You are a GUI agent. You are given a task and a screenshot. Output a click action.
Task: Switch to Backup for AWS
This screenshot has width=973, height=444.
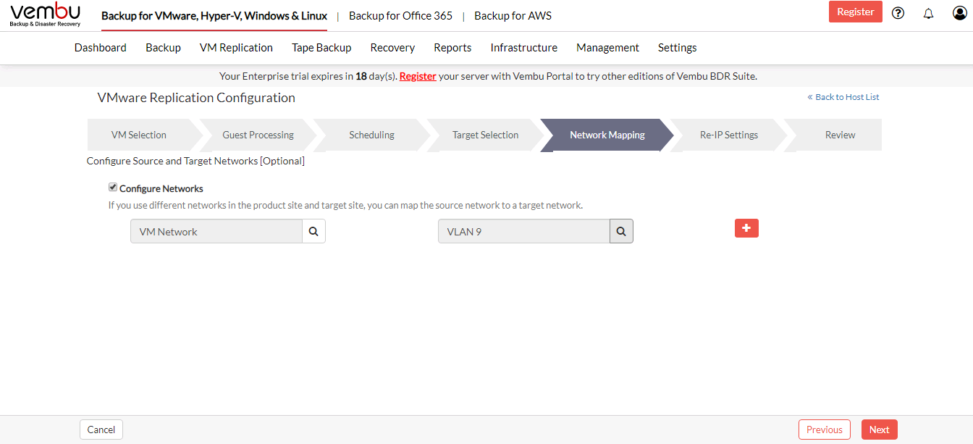(x=513, y=15)
